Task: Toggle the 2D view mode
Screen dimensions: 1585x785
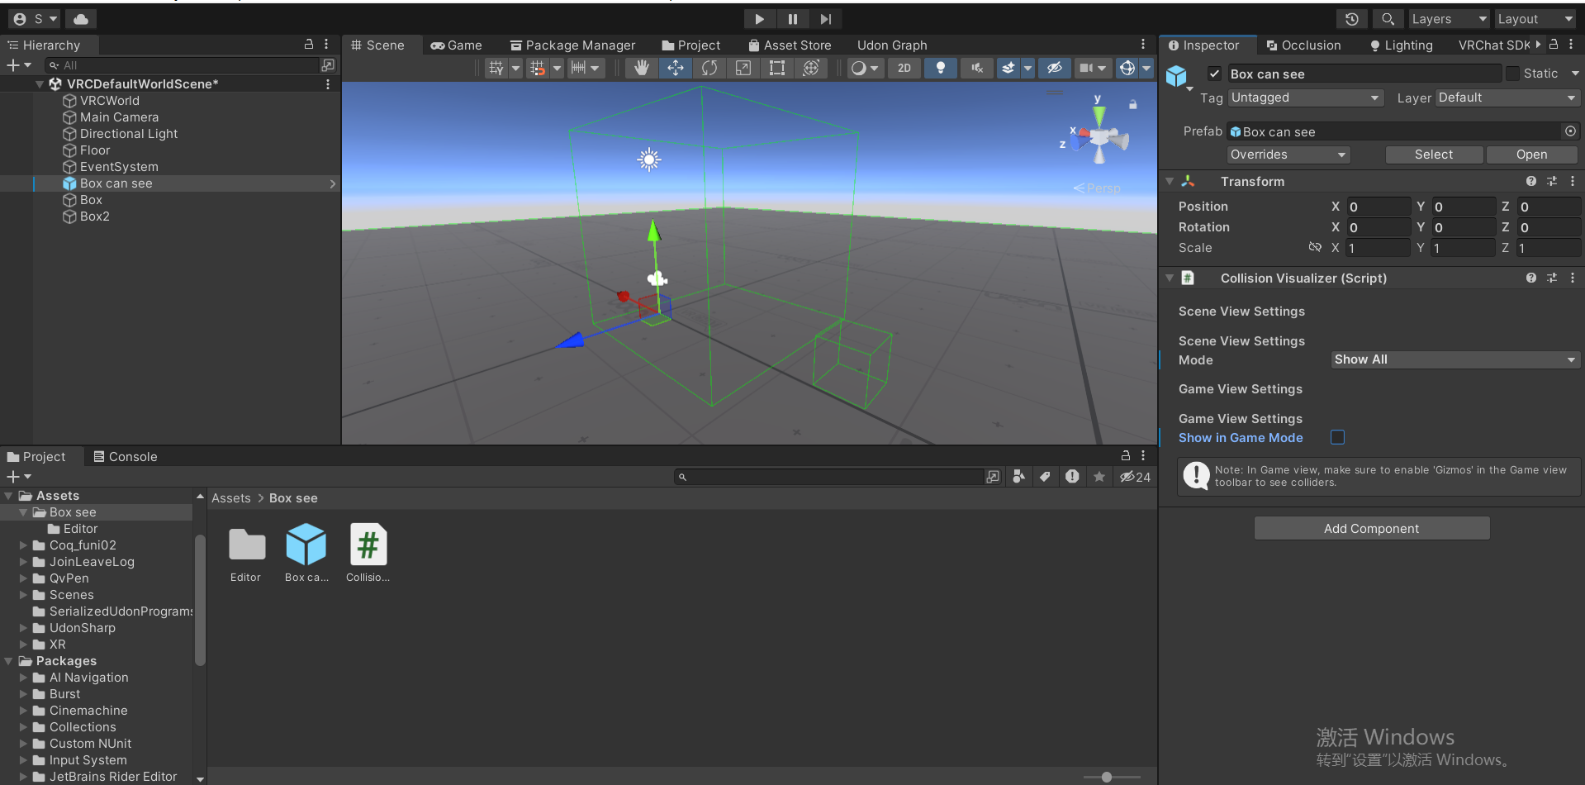Action: pos(904,68)
